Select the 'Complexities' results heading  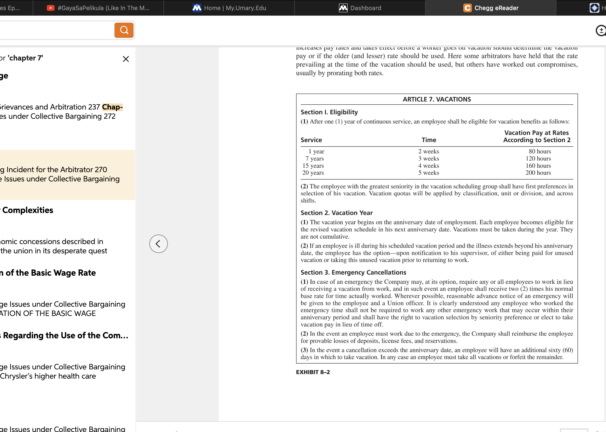(27, 210)
